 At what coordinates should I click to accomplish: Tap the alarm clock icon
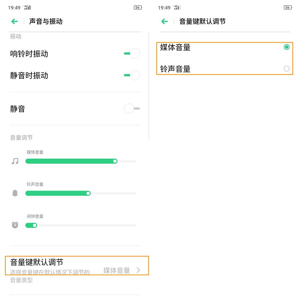[15, 225]
